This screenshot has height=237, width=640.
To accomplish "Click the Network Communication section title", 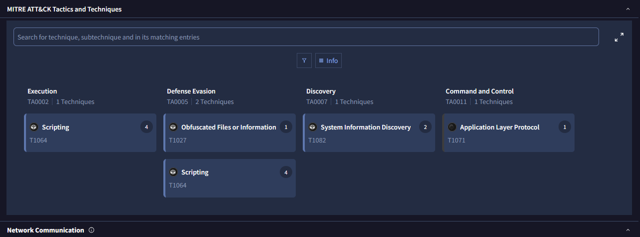I will pos(45,230).
